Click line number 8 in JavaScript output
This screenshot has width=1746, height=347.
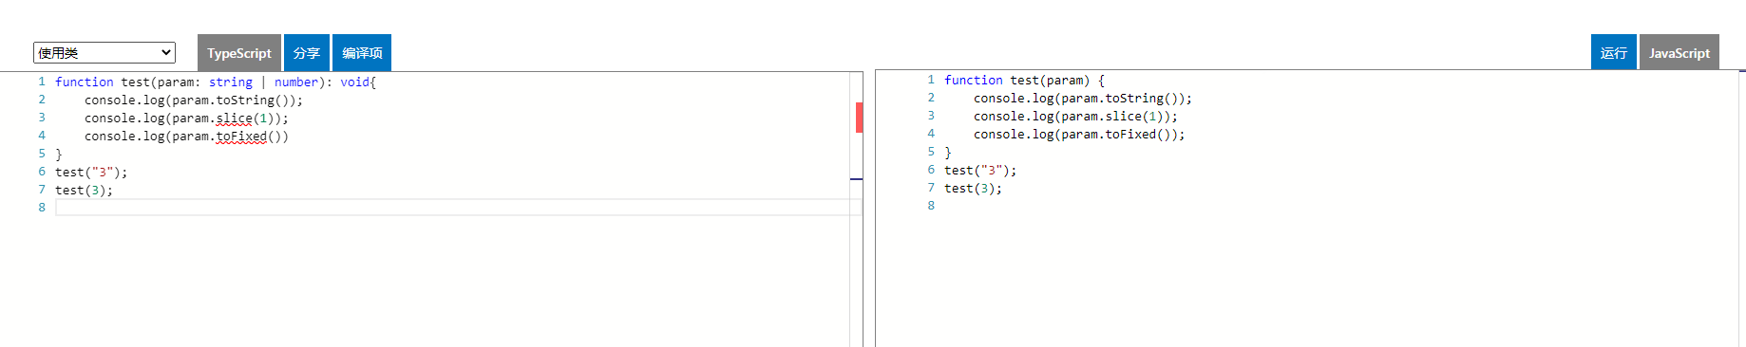tap(931, 206)
